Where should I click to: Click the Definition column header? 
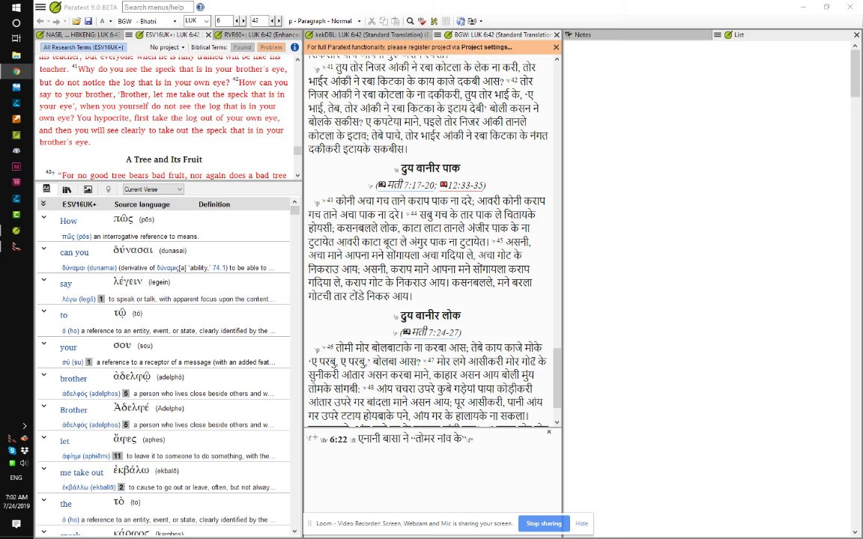[214, 204]
